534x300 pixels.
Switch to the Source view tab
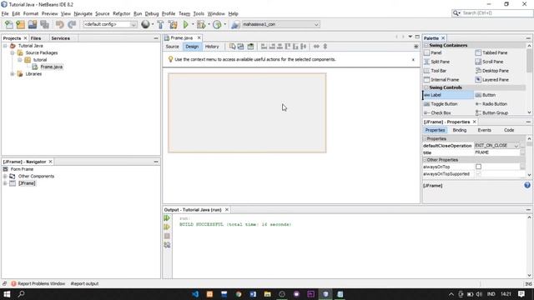click(173, 47)
